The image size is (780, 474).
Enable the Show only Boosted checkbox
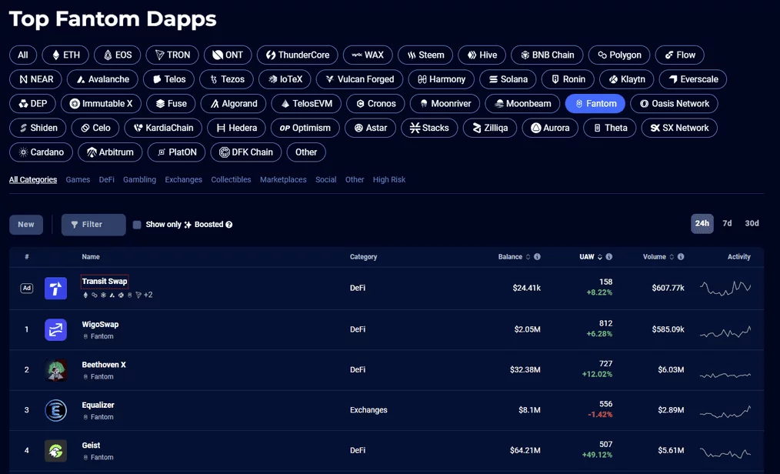135,224
